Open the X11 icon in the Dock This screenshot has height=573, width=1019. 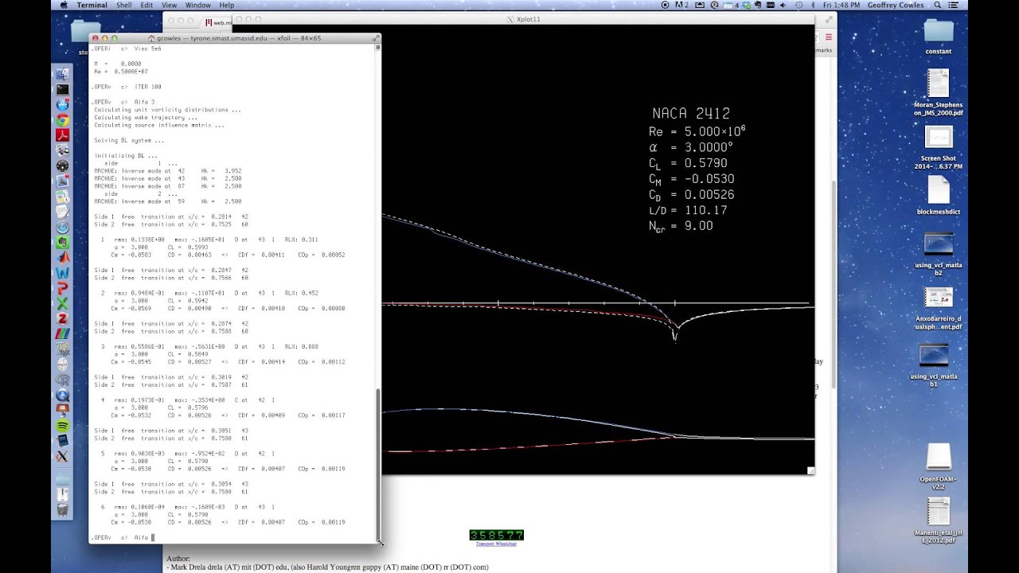[62, 456]
